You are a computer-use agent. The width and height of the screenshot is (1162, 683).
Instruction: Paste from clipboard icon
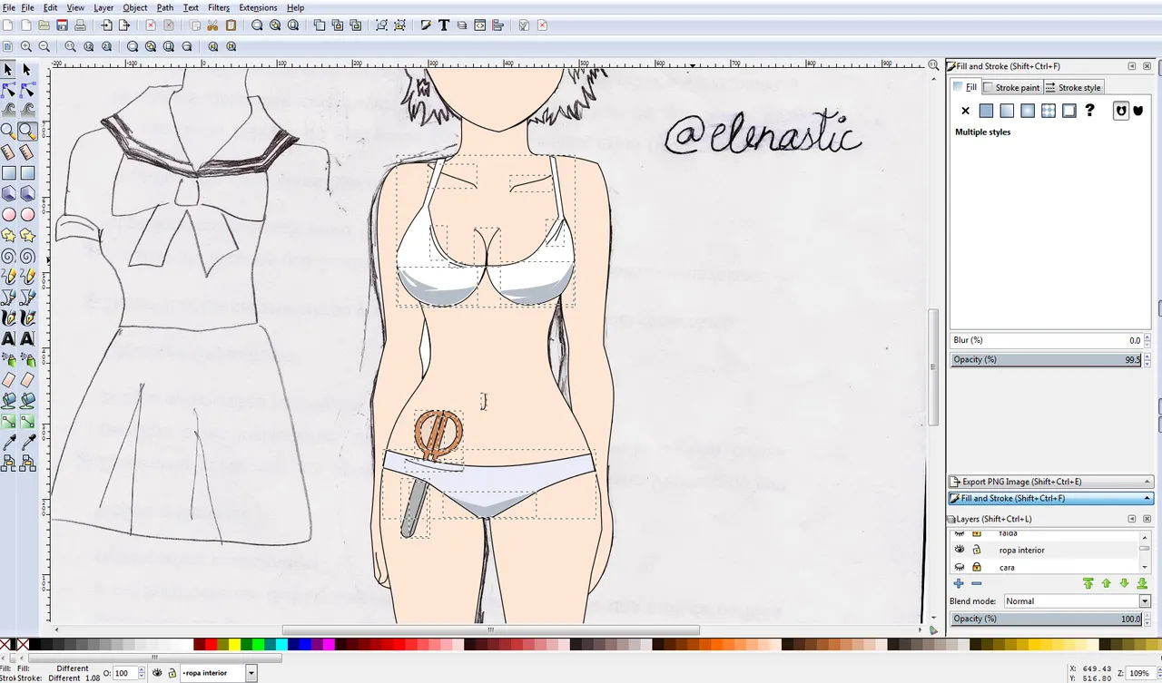tap(231, 25)
